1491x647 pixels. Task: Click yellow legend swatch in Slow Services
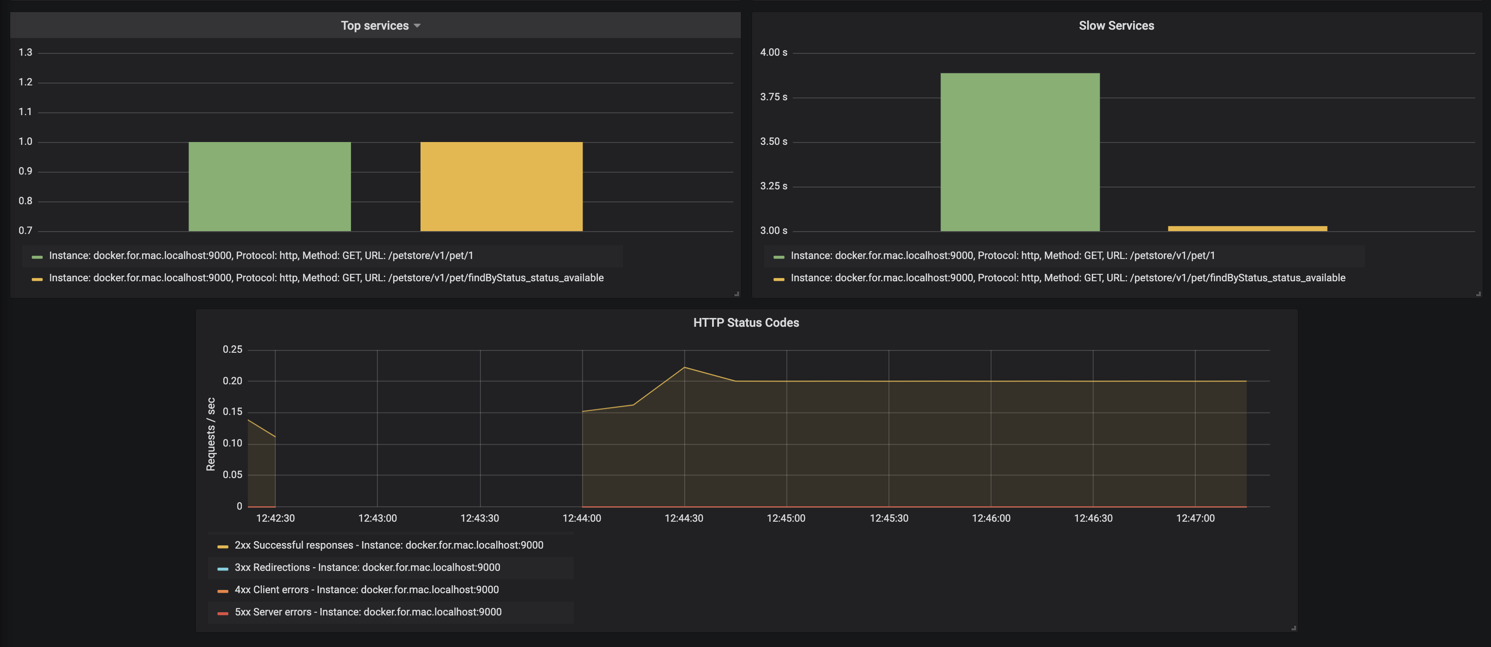pos(778,279)
